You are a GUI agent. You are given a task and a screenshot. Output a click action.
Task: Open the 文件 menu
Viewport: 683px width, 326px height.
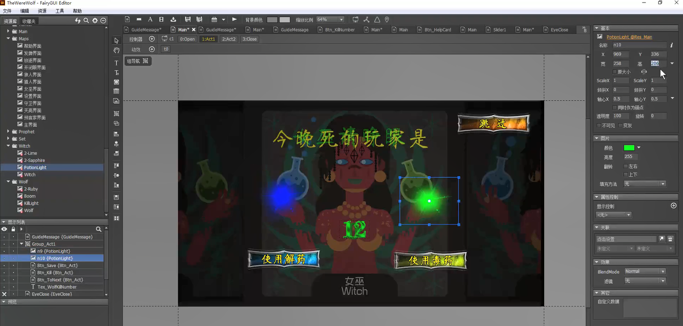pyautogui.click(x=7, y=11)
